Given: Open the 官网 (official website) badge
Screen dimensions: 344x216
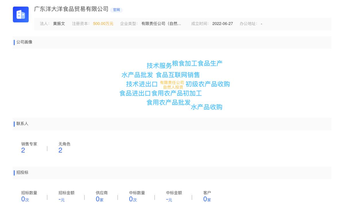Looking at the screenshot, I should [116, 10].
